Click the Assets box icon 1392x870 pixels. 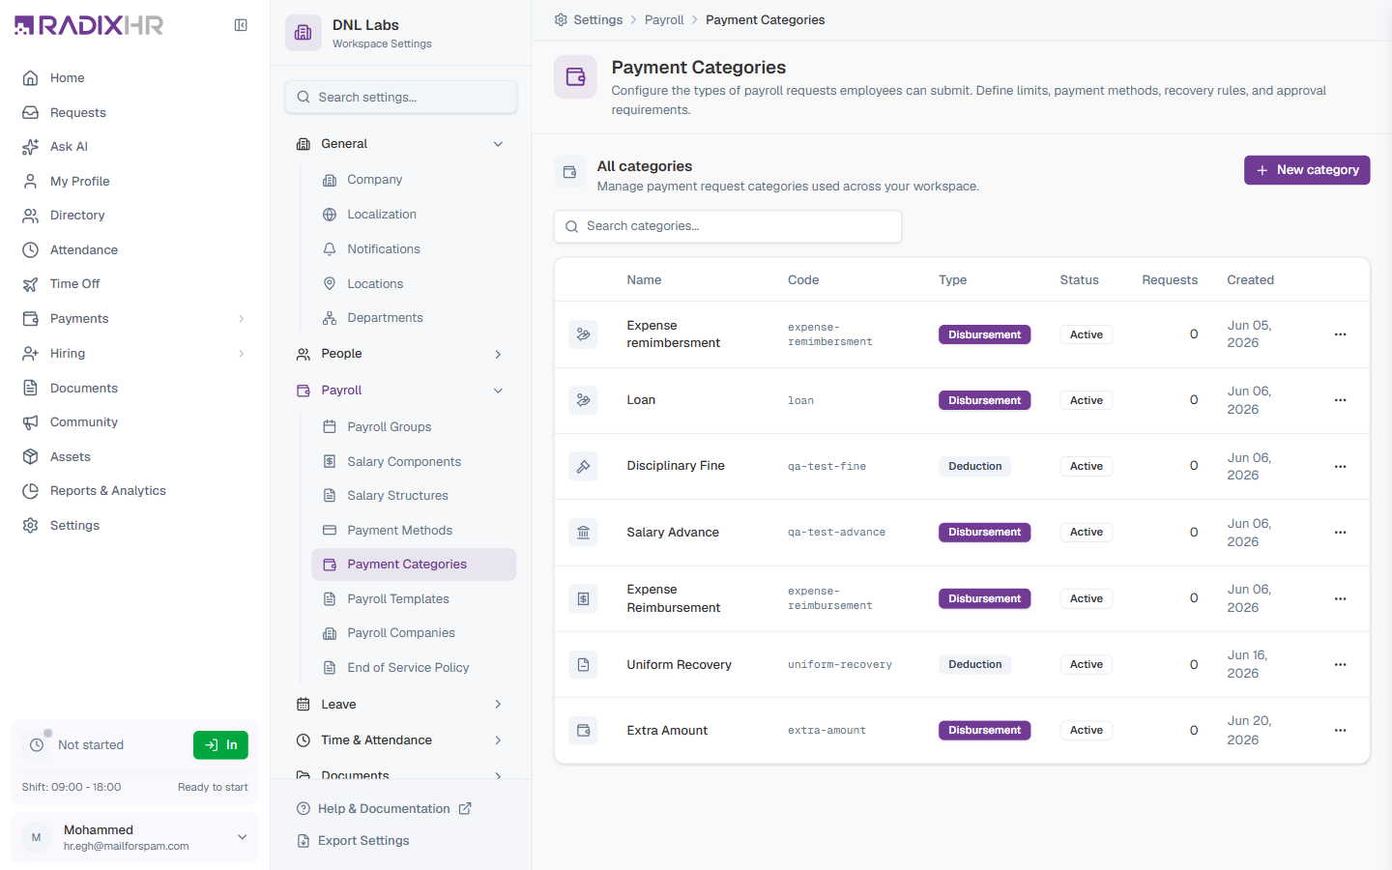click(31, 456)
